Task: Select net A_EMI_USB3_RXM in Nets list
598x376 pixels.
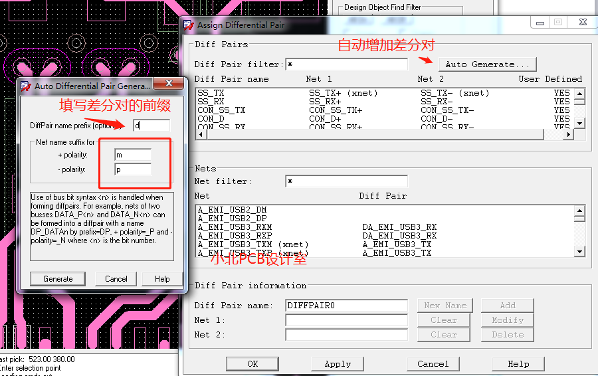Action: coord(385,227)
